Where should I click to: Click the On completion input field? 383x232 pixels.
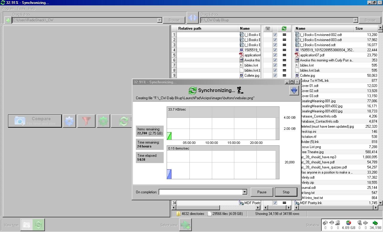200,192
